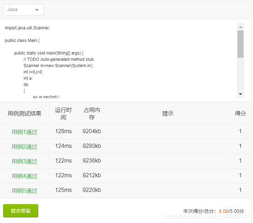Click 用例3通过 result link

25,161
